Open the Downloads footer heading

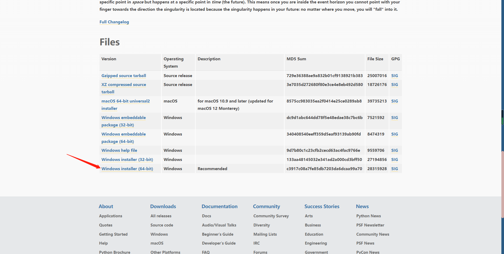pyautogui.click(x=163, y=207)
